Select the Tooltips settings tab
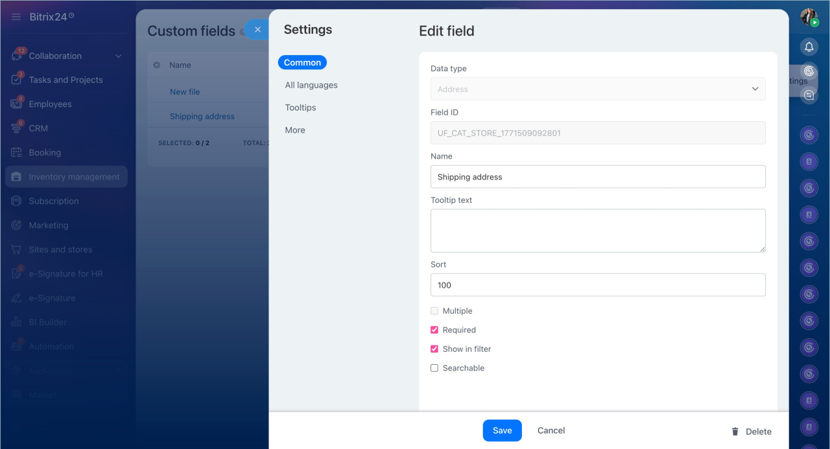This screenshot has width=830, height=449. coord(300,108)
